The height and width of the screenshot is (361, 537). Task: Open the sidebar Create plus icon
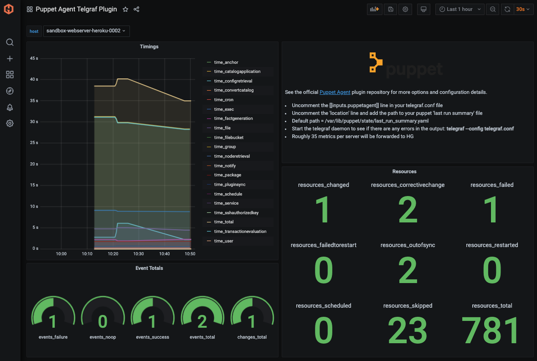coord(10,58)
